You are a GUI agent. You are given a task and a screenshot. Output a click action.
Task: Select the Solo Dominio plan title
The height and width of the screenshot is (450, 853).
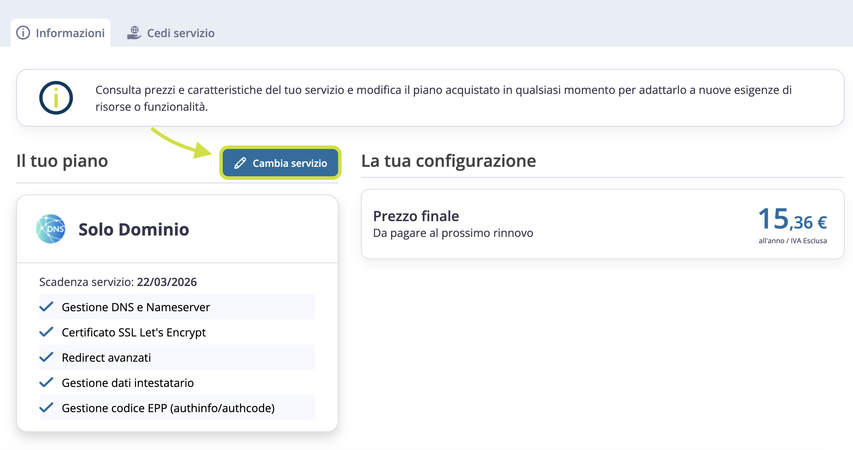134,230
